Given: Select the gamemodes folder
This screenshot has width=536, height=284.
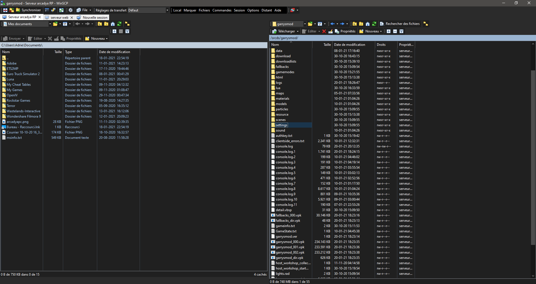Looking at the screenshot, I should (x=285, y=72).
